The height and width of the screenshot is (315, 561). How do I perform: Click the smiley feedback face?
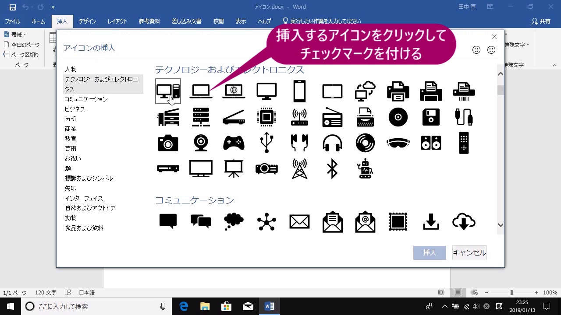476,50
